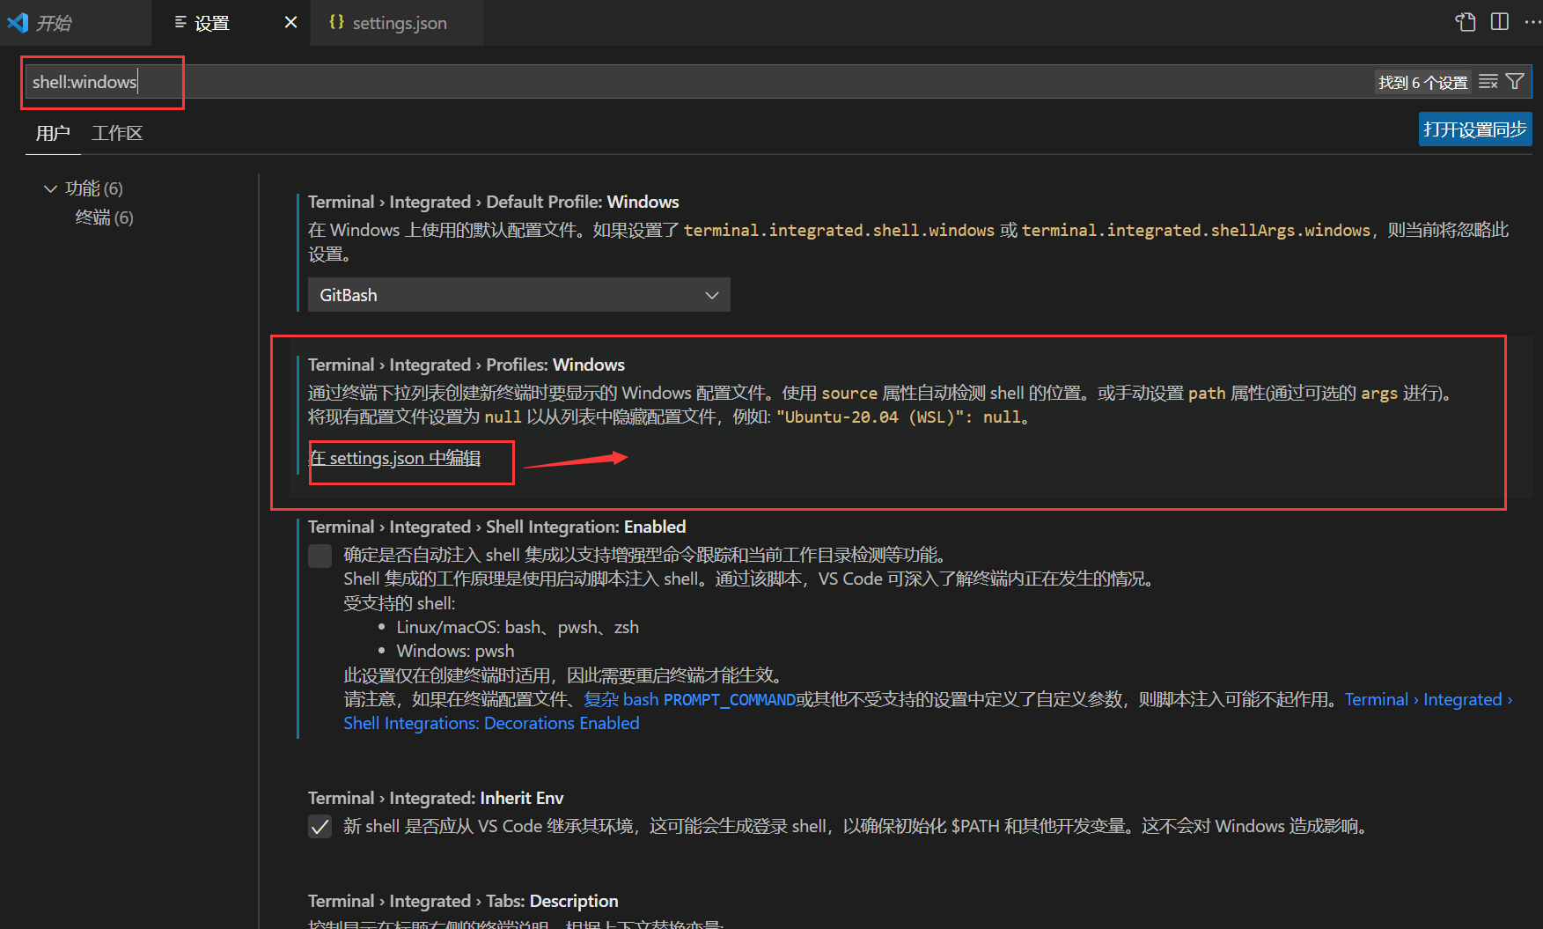Open the 复杂 bash PROMPT_COMMAND link
This screenshot has height=929, width=1543.
coord(689,699)
